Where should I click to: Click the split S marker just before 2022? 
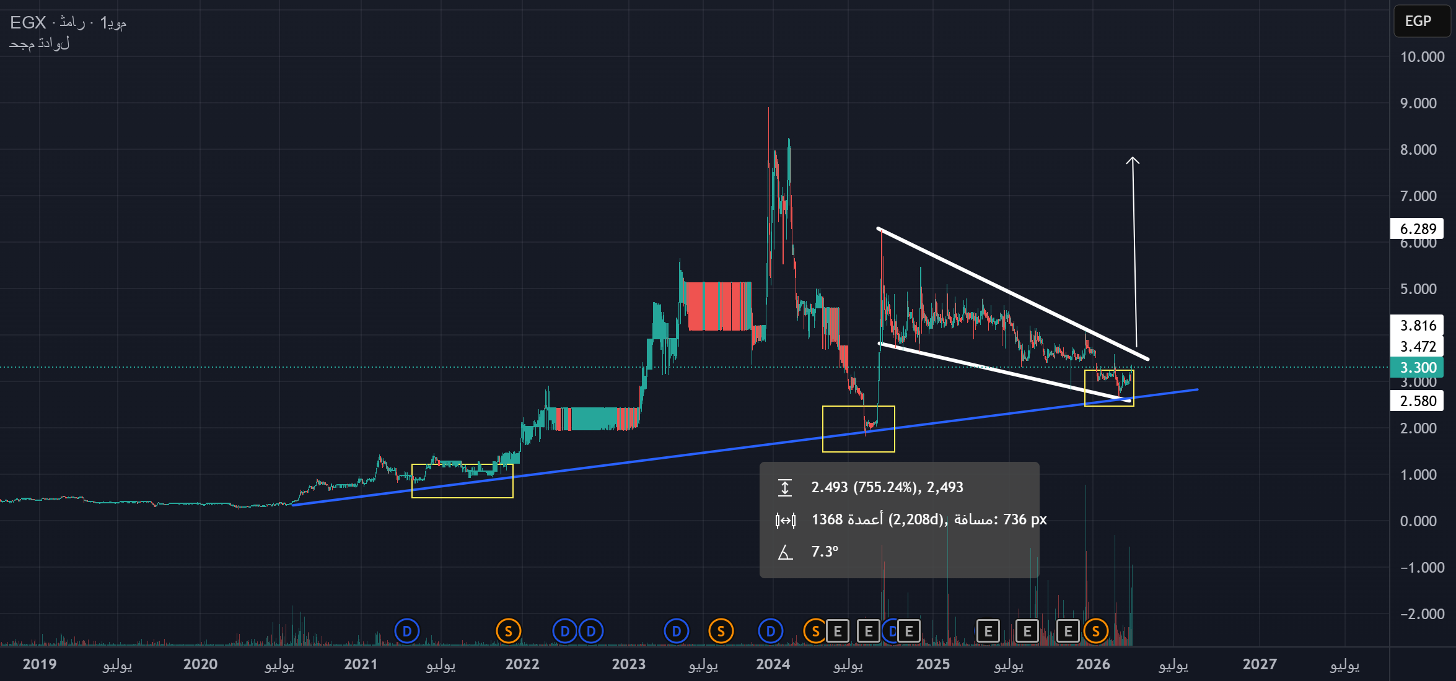point(508,631)
